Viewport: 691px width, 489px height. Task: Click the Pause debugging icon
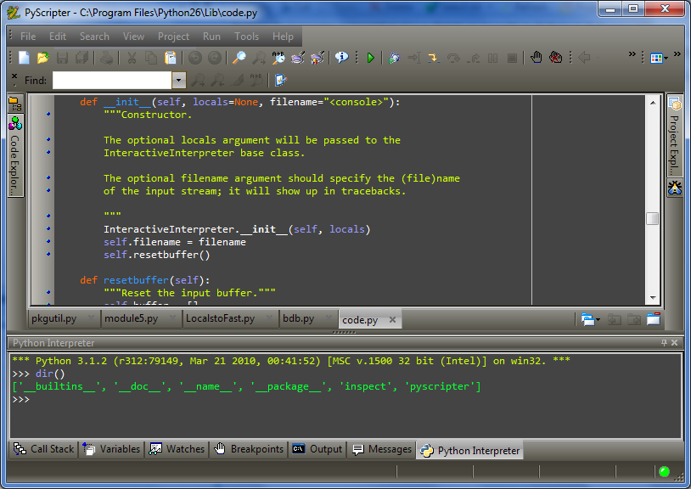[492, 58]
